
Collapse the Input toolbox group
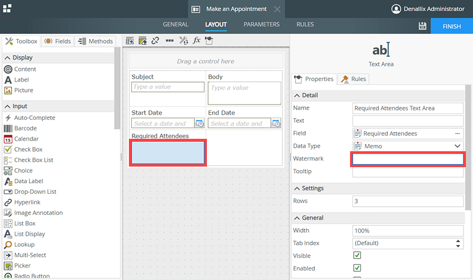(x=8, y=106)
